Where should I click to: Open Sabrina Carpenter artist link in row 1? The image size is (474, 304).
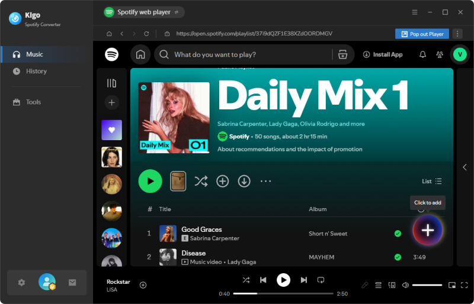[x=214, y=238]
